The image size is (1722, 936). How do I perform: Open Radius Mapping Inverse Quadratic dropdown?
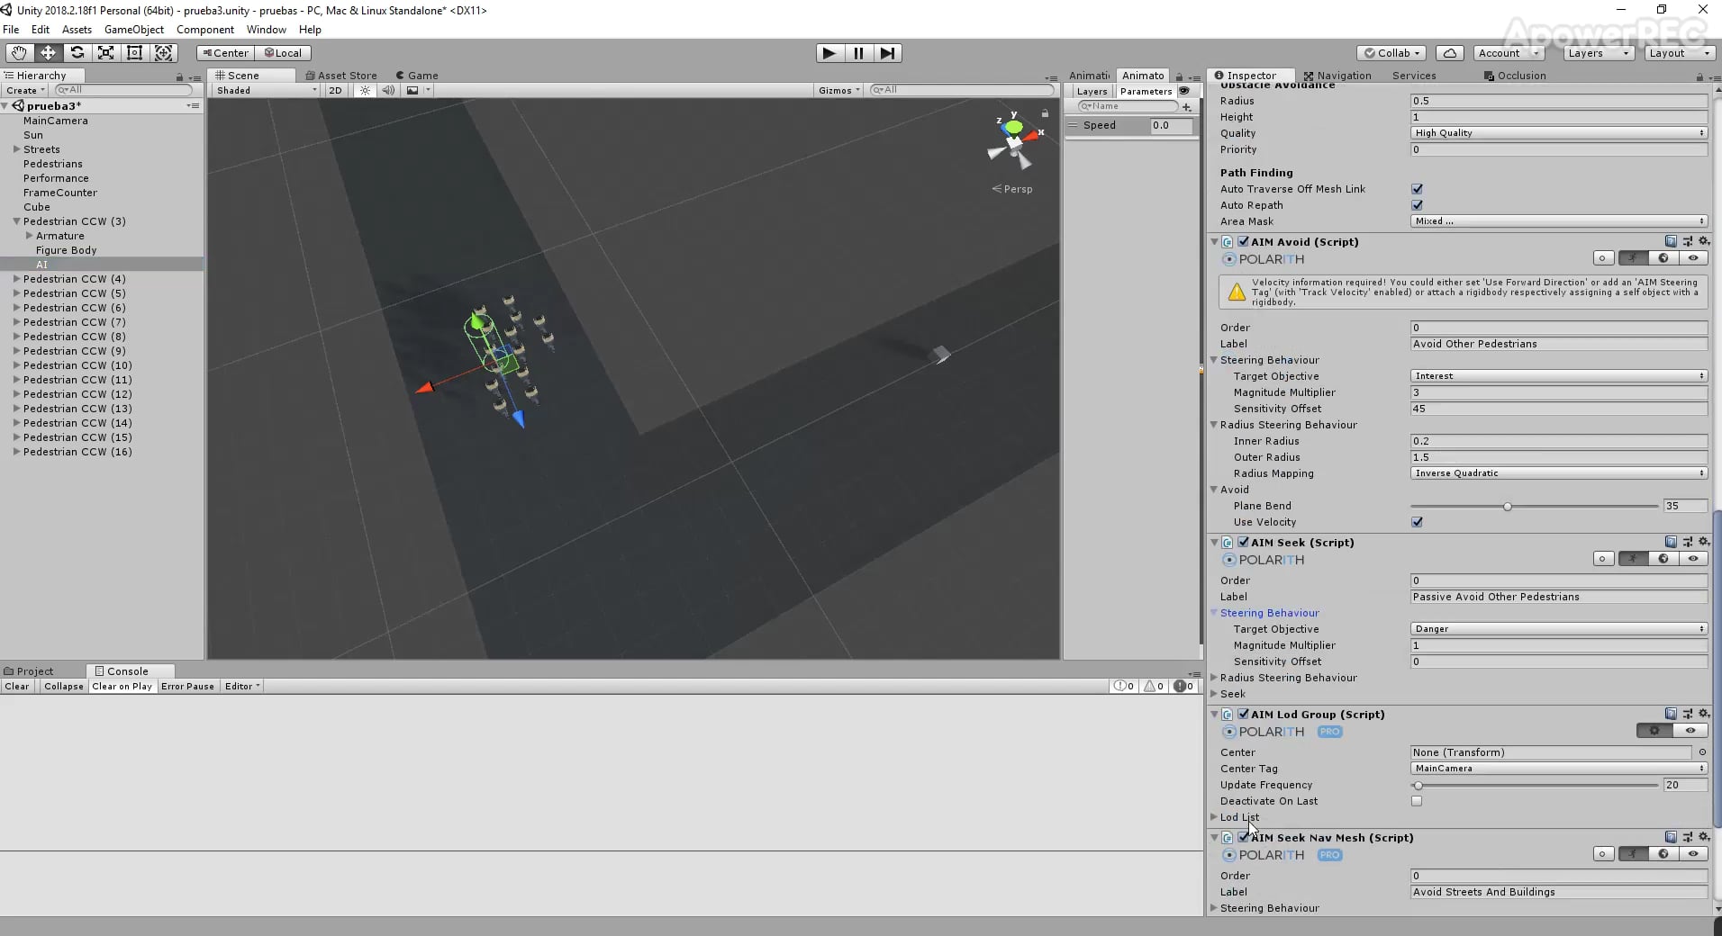pyautogui.click(x=1559, y=473)
